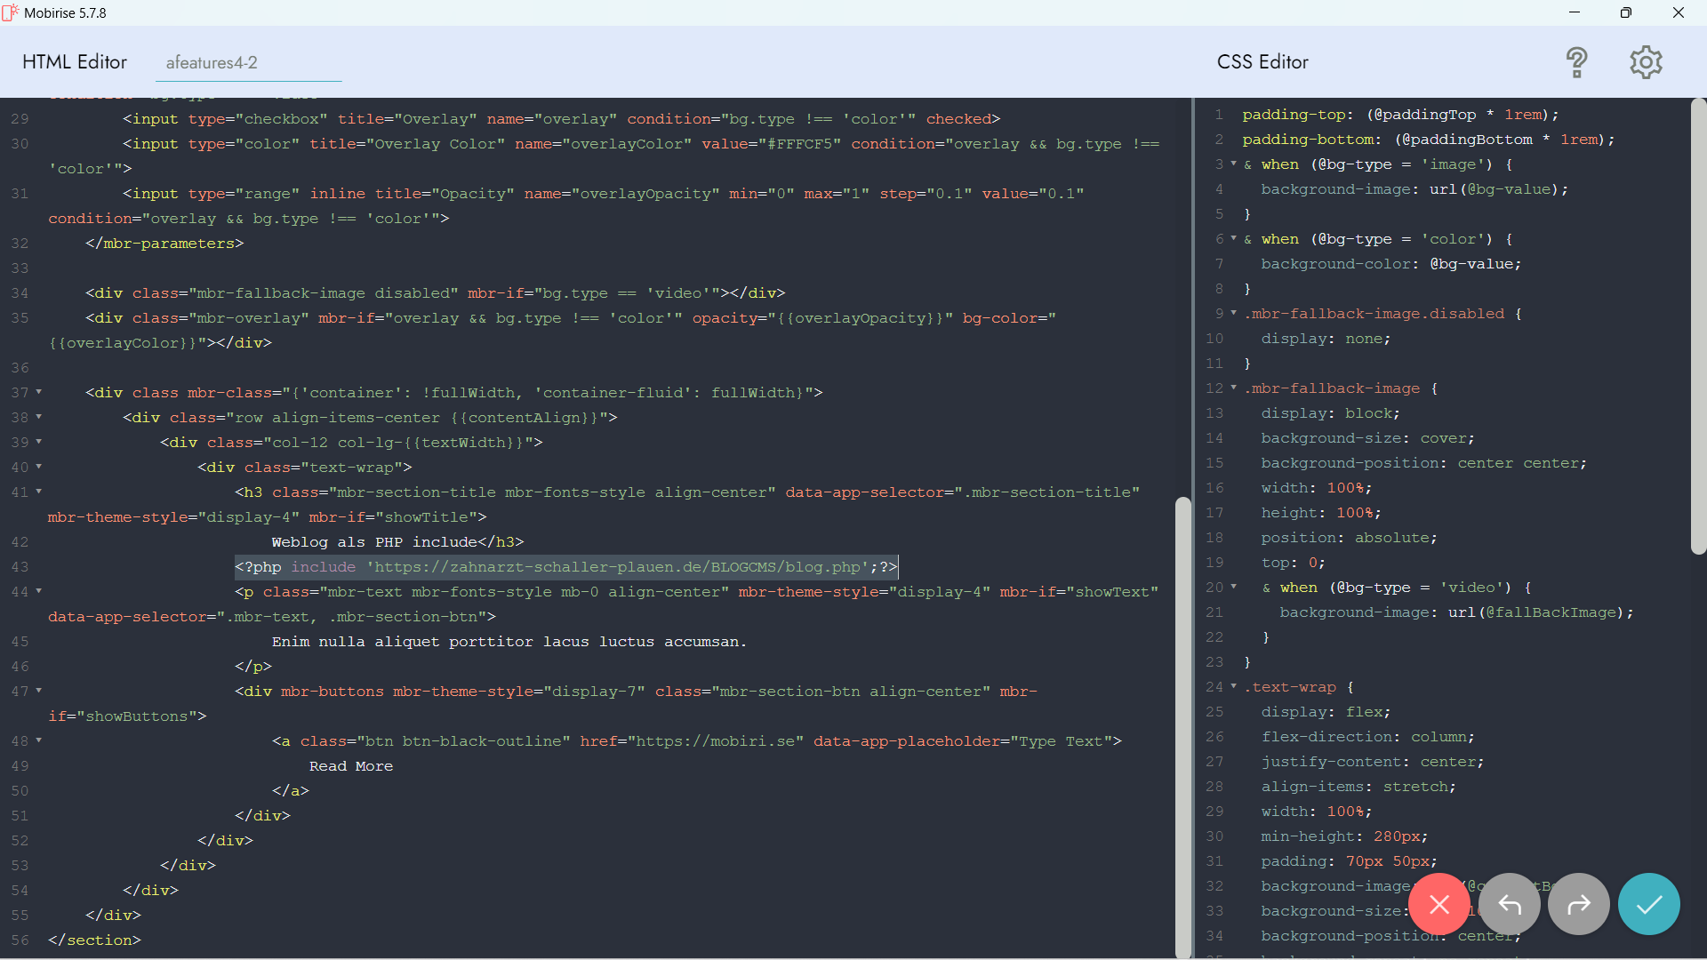Click the undo arrow button
The height and width of the screenshot is (960, 1707).
pos(1510,904)
